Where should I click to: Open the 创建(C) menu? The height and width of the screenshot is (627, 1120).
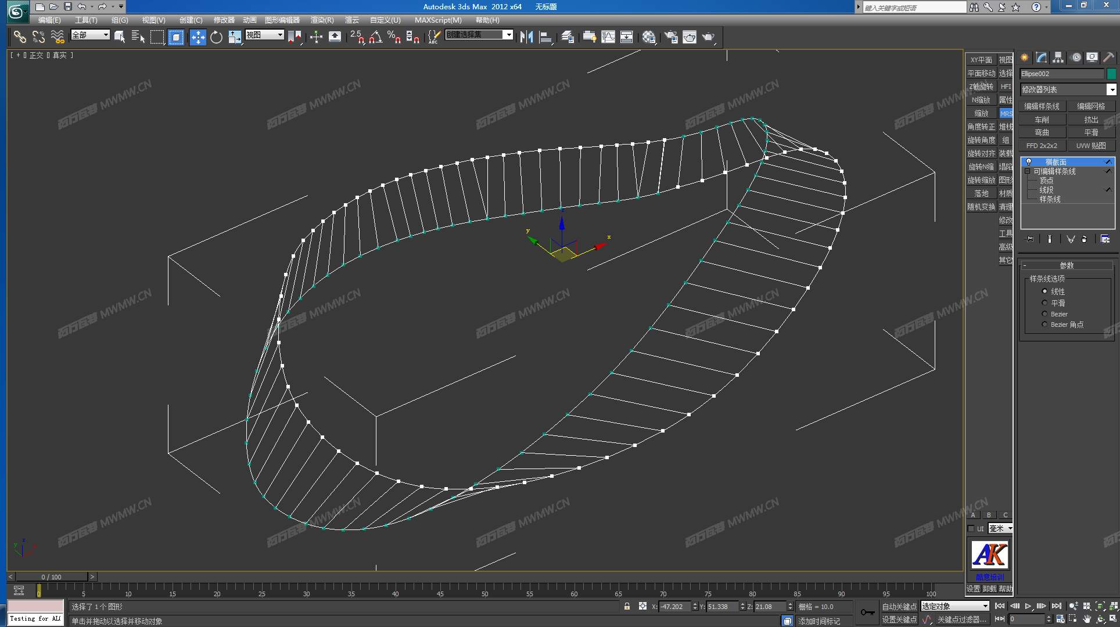point(191,20)
